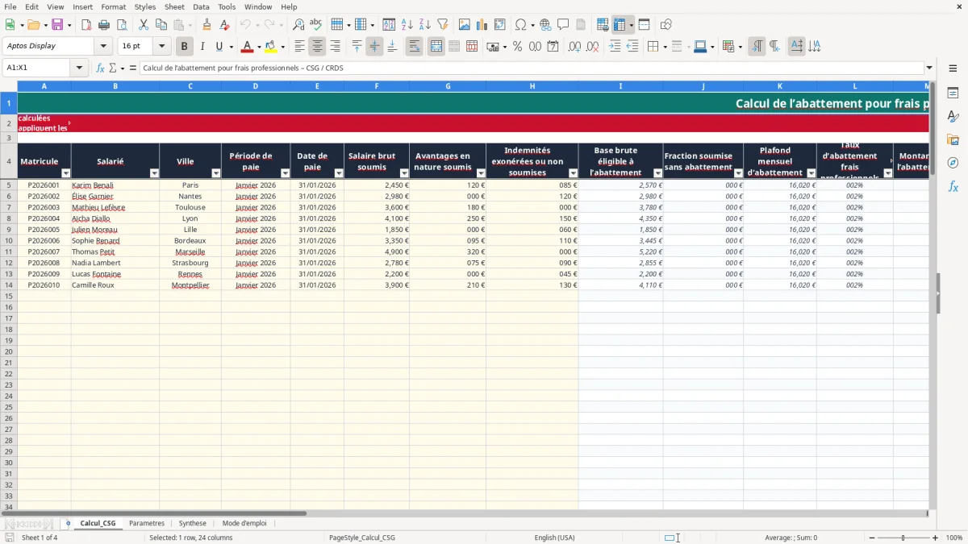
Task: Switch to the Parametres sheet tab
Action: pos(147,523)
